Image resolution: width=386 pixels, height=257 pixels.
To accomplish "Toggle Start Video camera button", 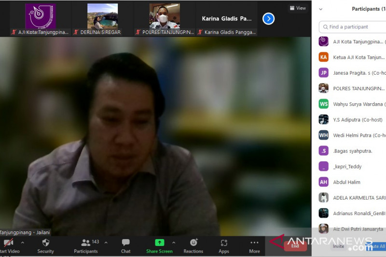I will pyautogui.click(x=8, y=243).
